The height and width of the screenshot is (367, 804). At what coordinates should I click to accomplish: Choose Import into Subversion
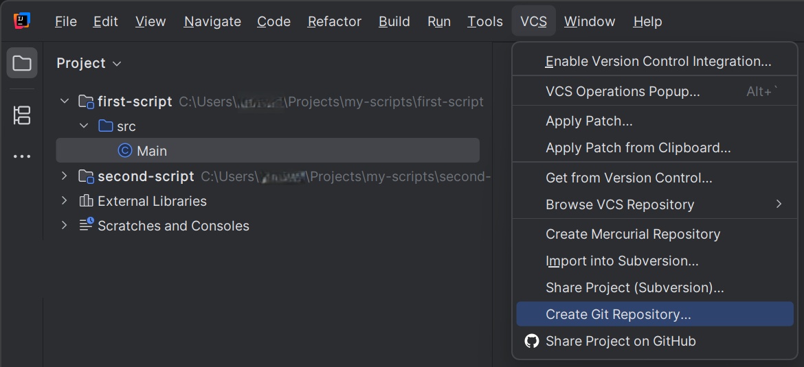(x=655, y=261)
